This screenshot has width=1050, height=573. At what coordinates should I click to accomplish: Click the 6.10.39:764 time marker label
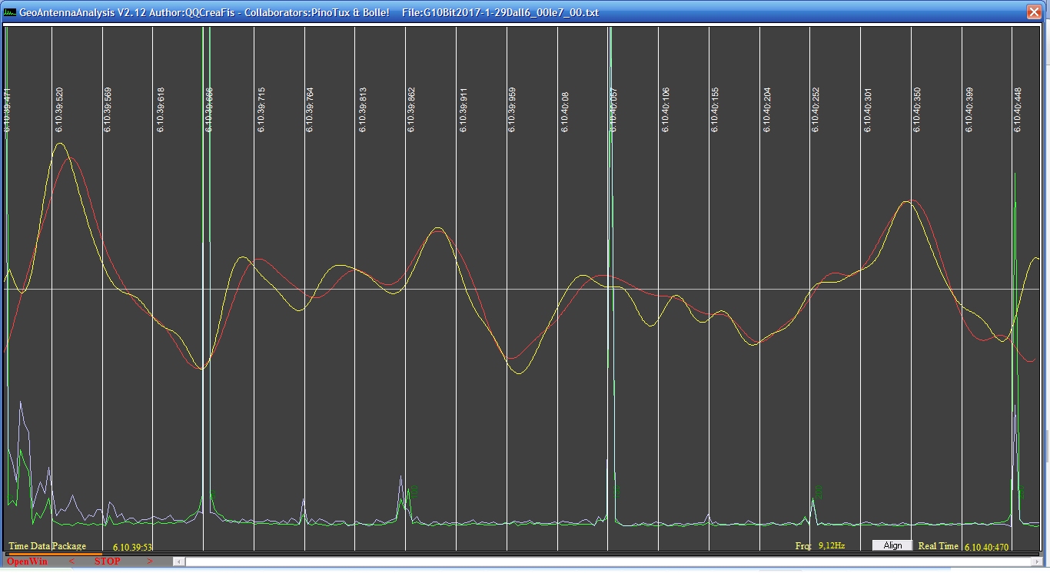pos(310,110)
